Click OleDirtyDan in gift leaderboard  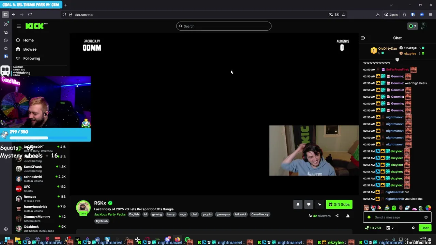(x=387, y=49)
